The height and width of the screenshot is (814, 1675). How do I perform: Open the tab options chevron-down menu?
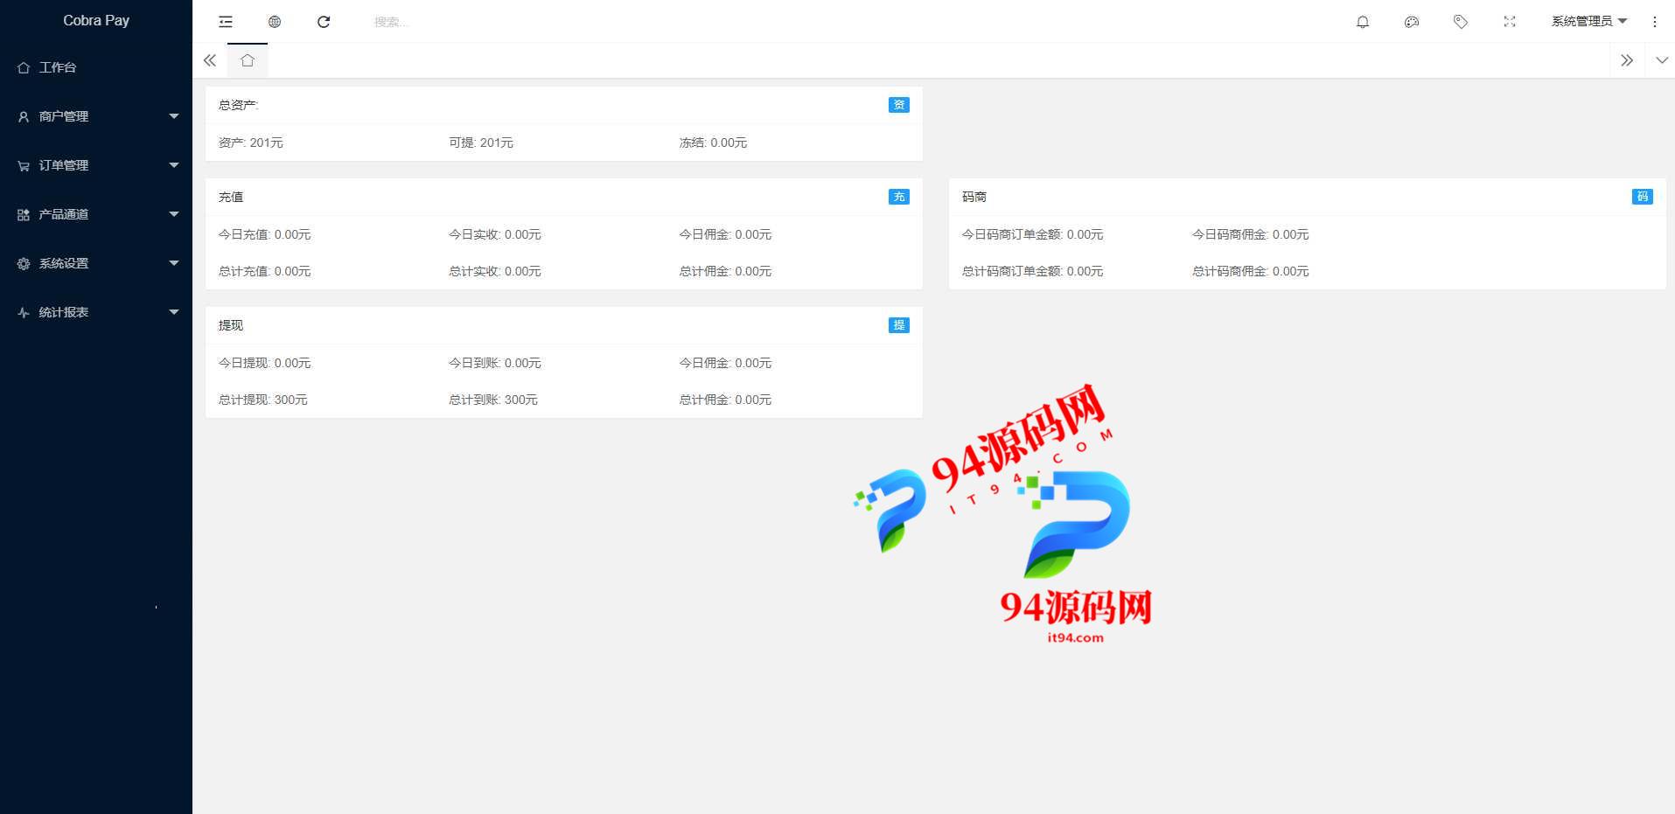1662,60
